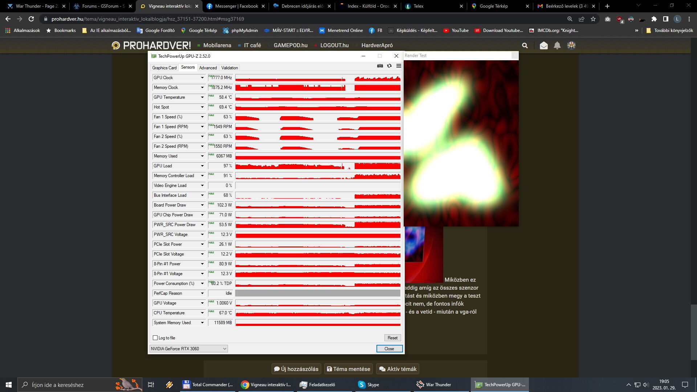The image size is (697, 392).
Task: Open További könyvjelzők bookmarks folder
Action: point(669,30)
